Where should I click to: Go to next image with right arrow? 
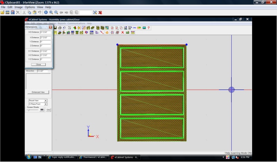(66, 12)
